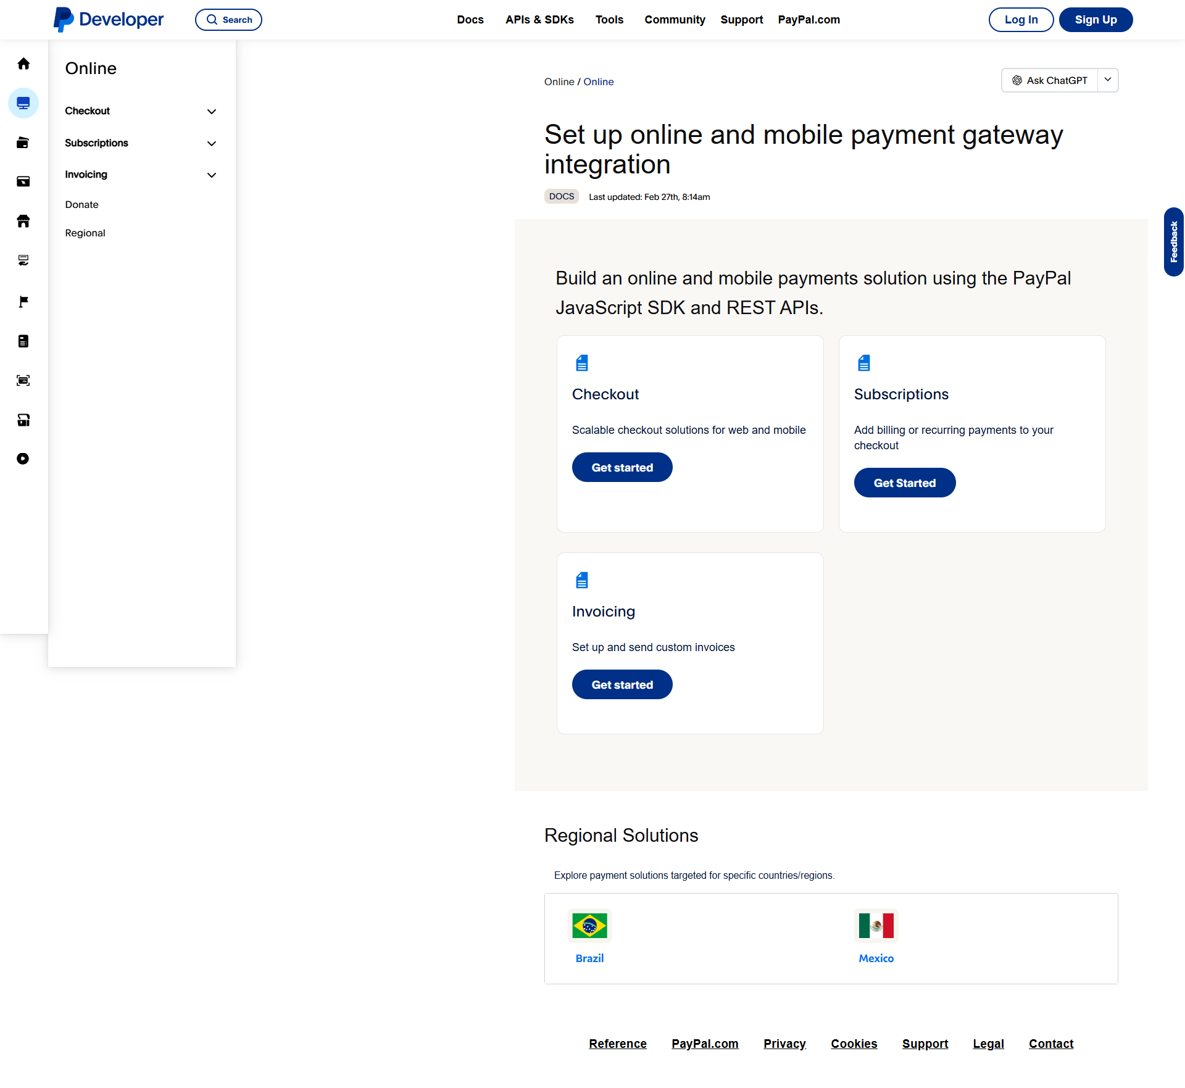This screenshot has width=1185, height=1088.
Task: Go to PayPal.com in top navigation
Action: pyautogui.click(x=809, y=20)
